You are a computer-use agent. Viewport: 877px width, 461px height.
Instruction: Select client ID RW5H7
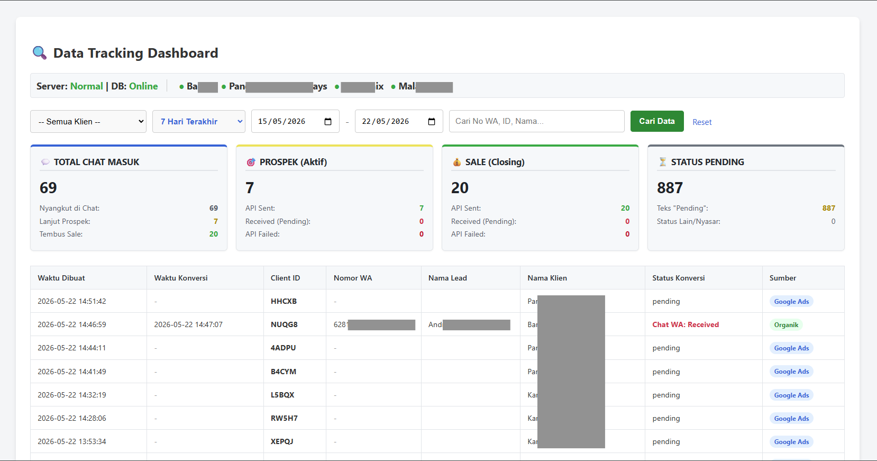click(284, 418)
